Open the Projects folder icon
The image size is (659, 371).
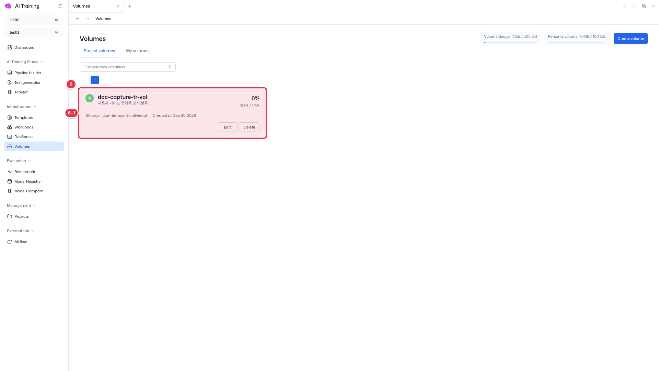[x=10, y=216]
